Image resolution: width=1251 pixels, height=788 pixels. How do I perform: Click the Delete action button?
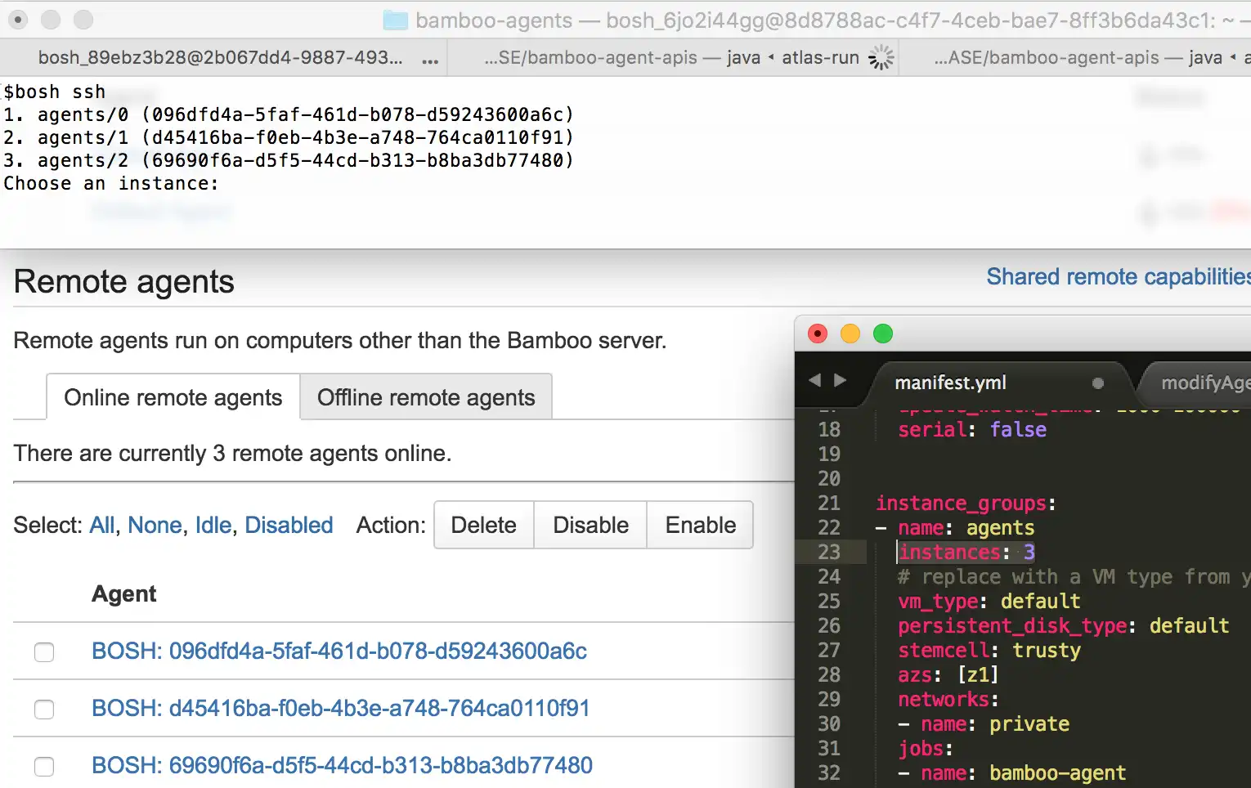coord(483,525)
